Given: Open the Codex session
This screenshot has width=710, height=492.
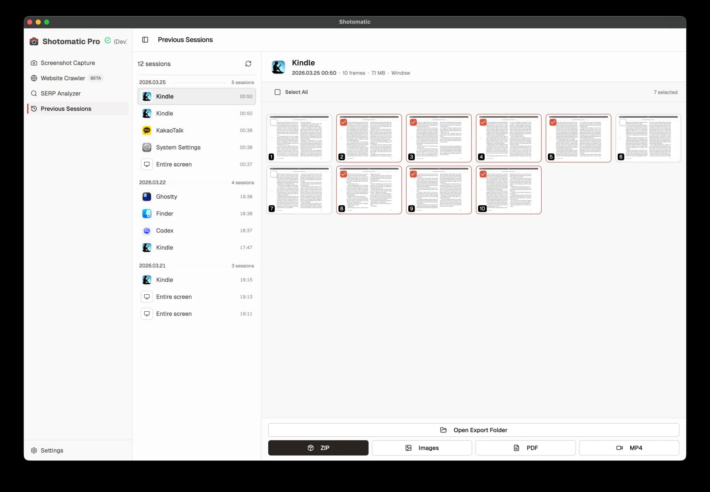Looking at the screenshot, I should [x=164, y=230].
